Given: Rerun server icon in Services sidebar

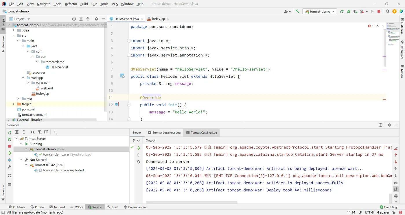Looking at the screenshot, I should [x=10, y=133].
